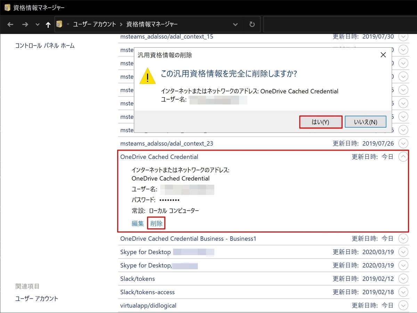Expand the virtualapp/didlogical entry

point(403,305)
